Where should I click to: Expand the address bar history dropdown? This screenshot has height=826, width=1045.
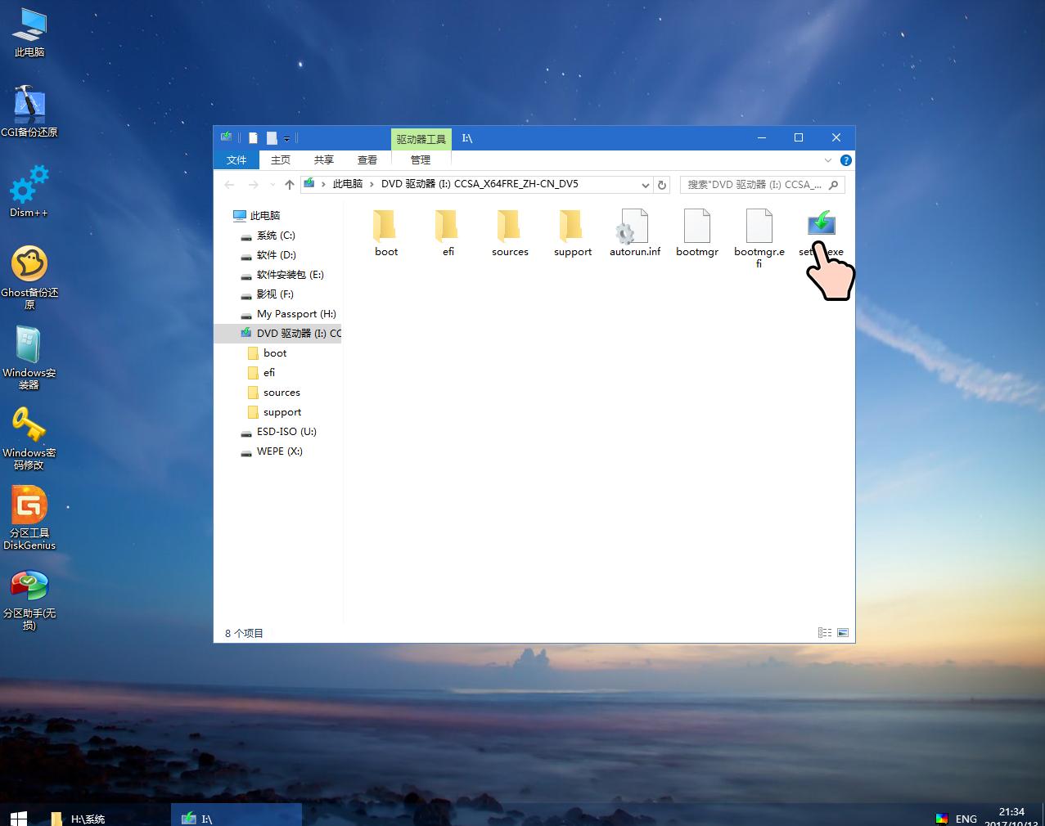(645, 185)
